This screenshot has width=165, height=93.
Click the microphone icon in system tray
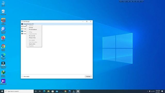click(150, 91)
